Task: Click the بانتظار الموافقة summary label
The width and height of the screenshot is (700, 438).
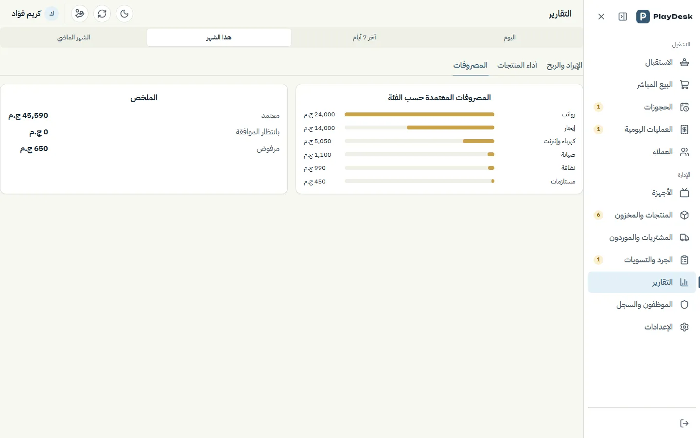Action: pos(258,132)
